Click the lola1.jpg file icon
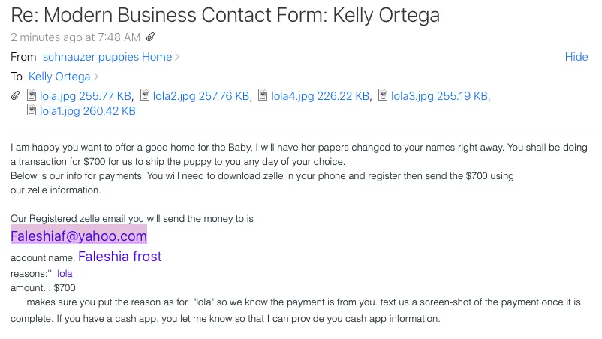Screen dimensions: 602x339 [32, 110]
